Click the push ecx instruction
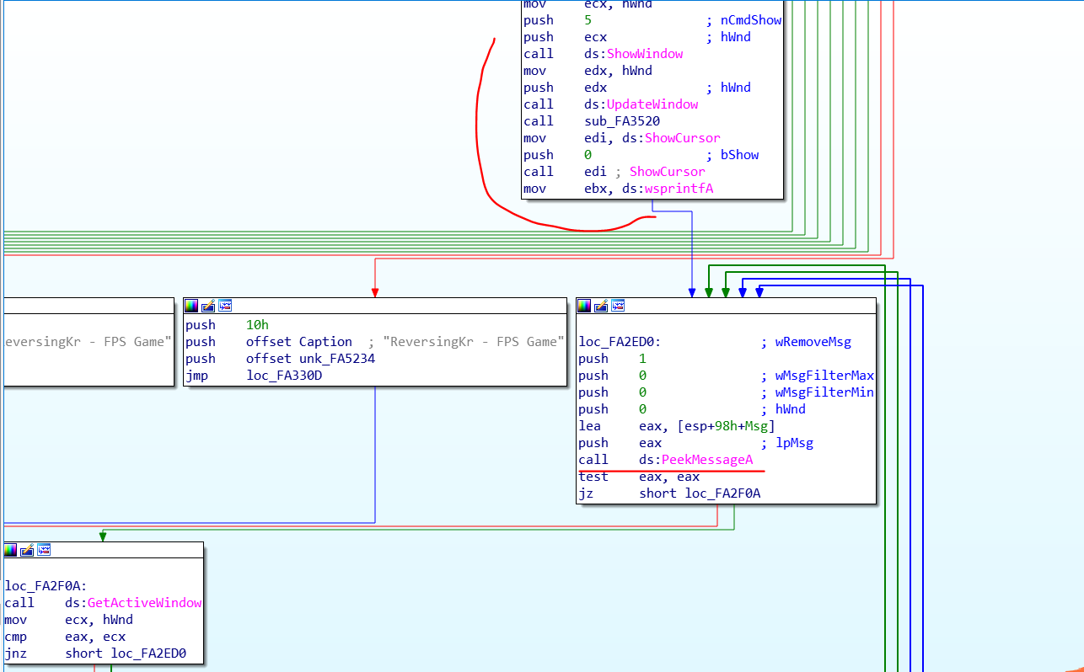 pos(565,37)
